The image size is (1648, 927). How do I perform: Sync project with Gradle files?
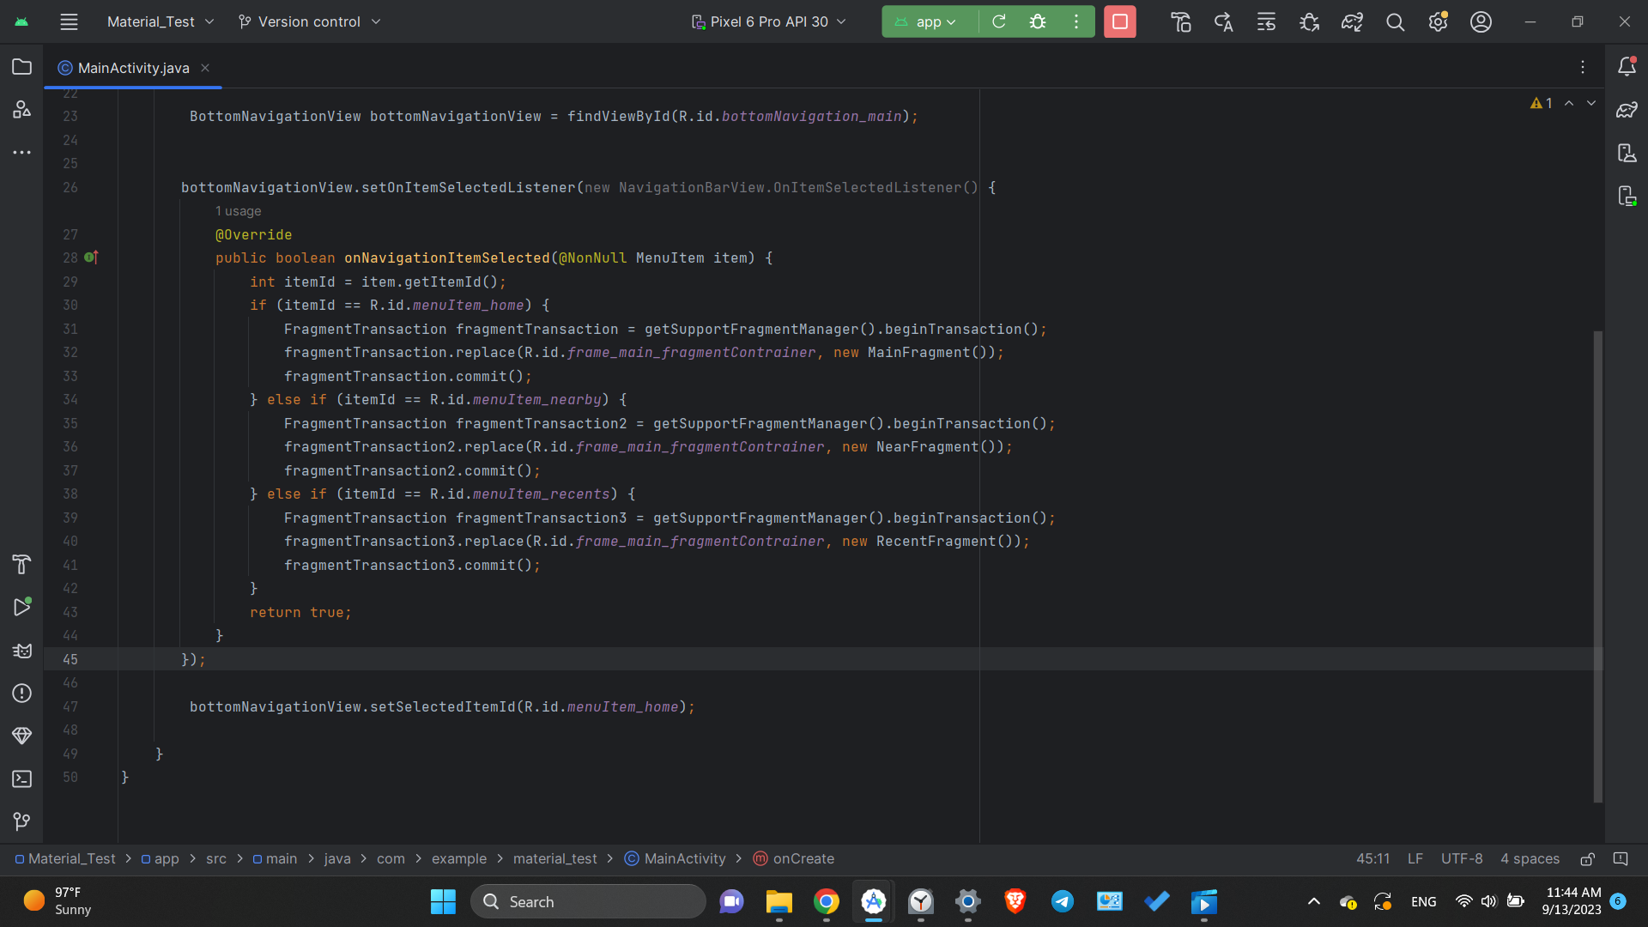[x=1352, y=21]
